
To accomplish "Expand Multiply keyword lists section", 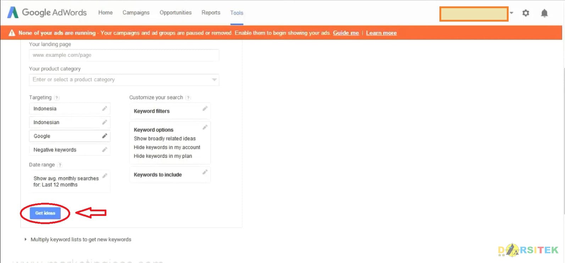I will [26, 240].
